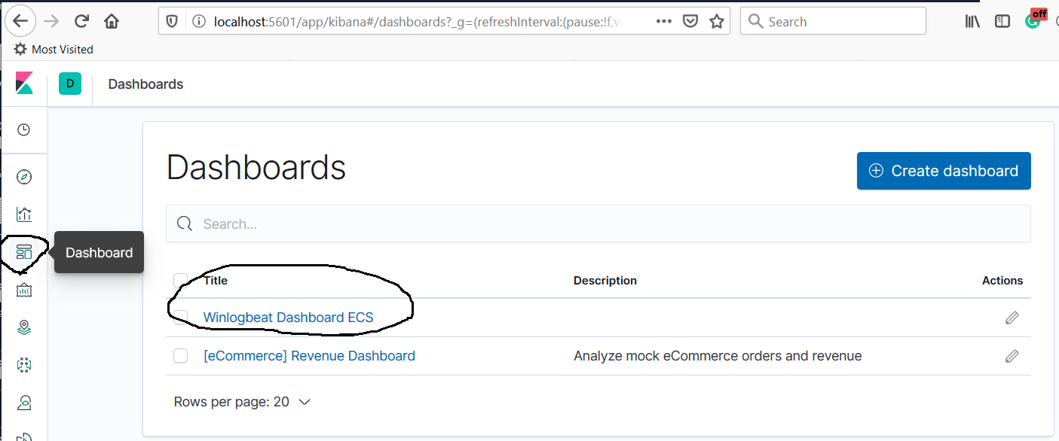Toggle the browser sidebar icon
Screen dimensions: 1059x441
[x=1002, y=21]
